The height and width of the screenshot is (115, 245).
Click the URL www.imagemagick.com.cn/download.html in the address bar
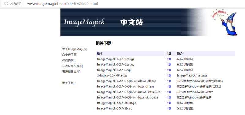click(x=62, y=4)
